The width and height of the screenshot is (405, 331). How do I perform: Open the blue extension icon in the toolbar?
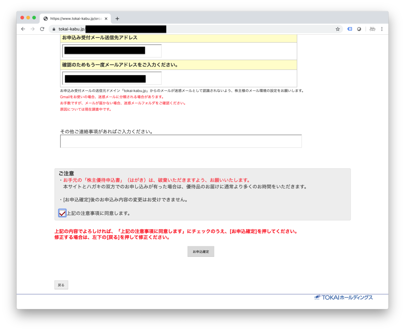pyautogui.click(x=350, y=29)
